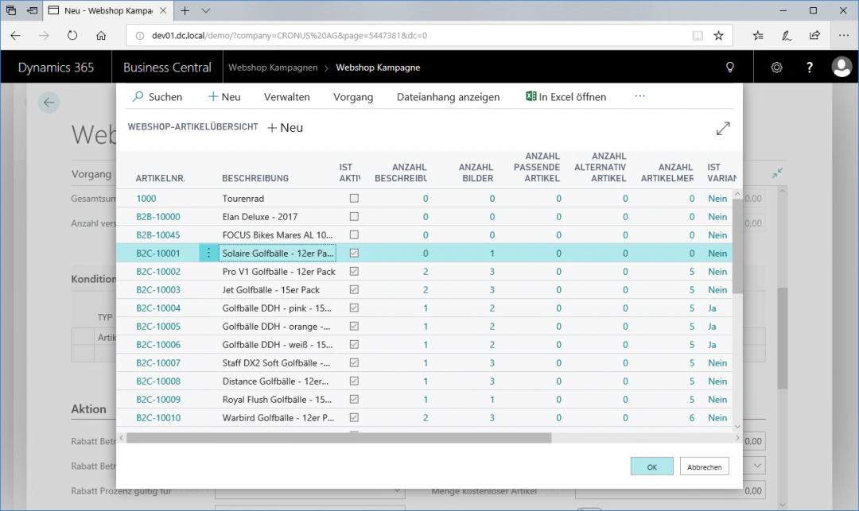
Task: Open article link B2B-10045
Action: coord(157,234)
